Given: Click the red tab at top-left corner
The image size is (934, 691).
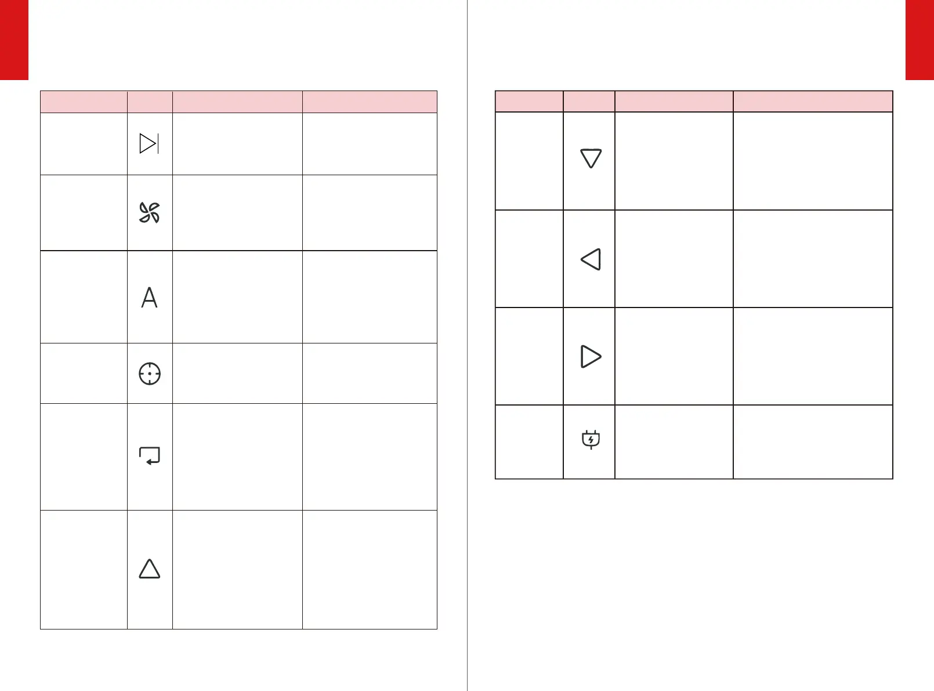Looking at the screenshot, I should click(x=14, y=39).
